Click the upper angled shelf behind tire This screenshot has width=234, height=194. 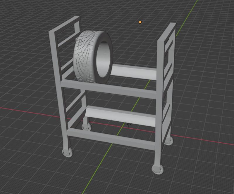coord(134,72)
